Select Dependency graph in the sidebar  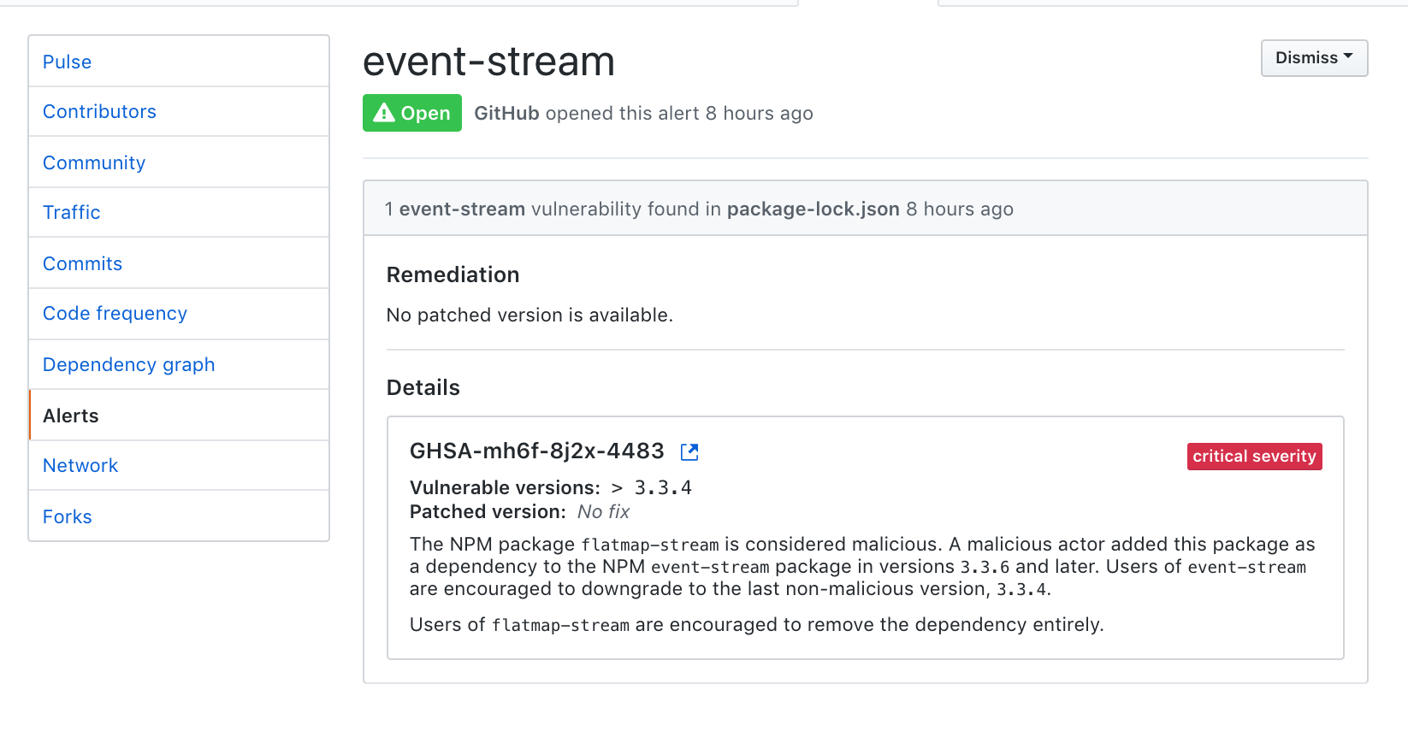coord(179,365)
